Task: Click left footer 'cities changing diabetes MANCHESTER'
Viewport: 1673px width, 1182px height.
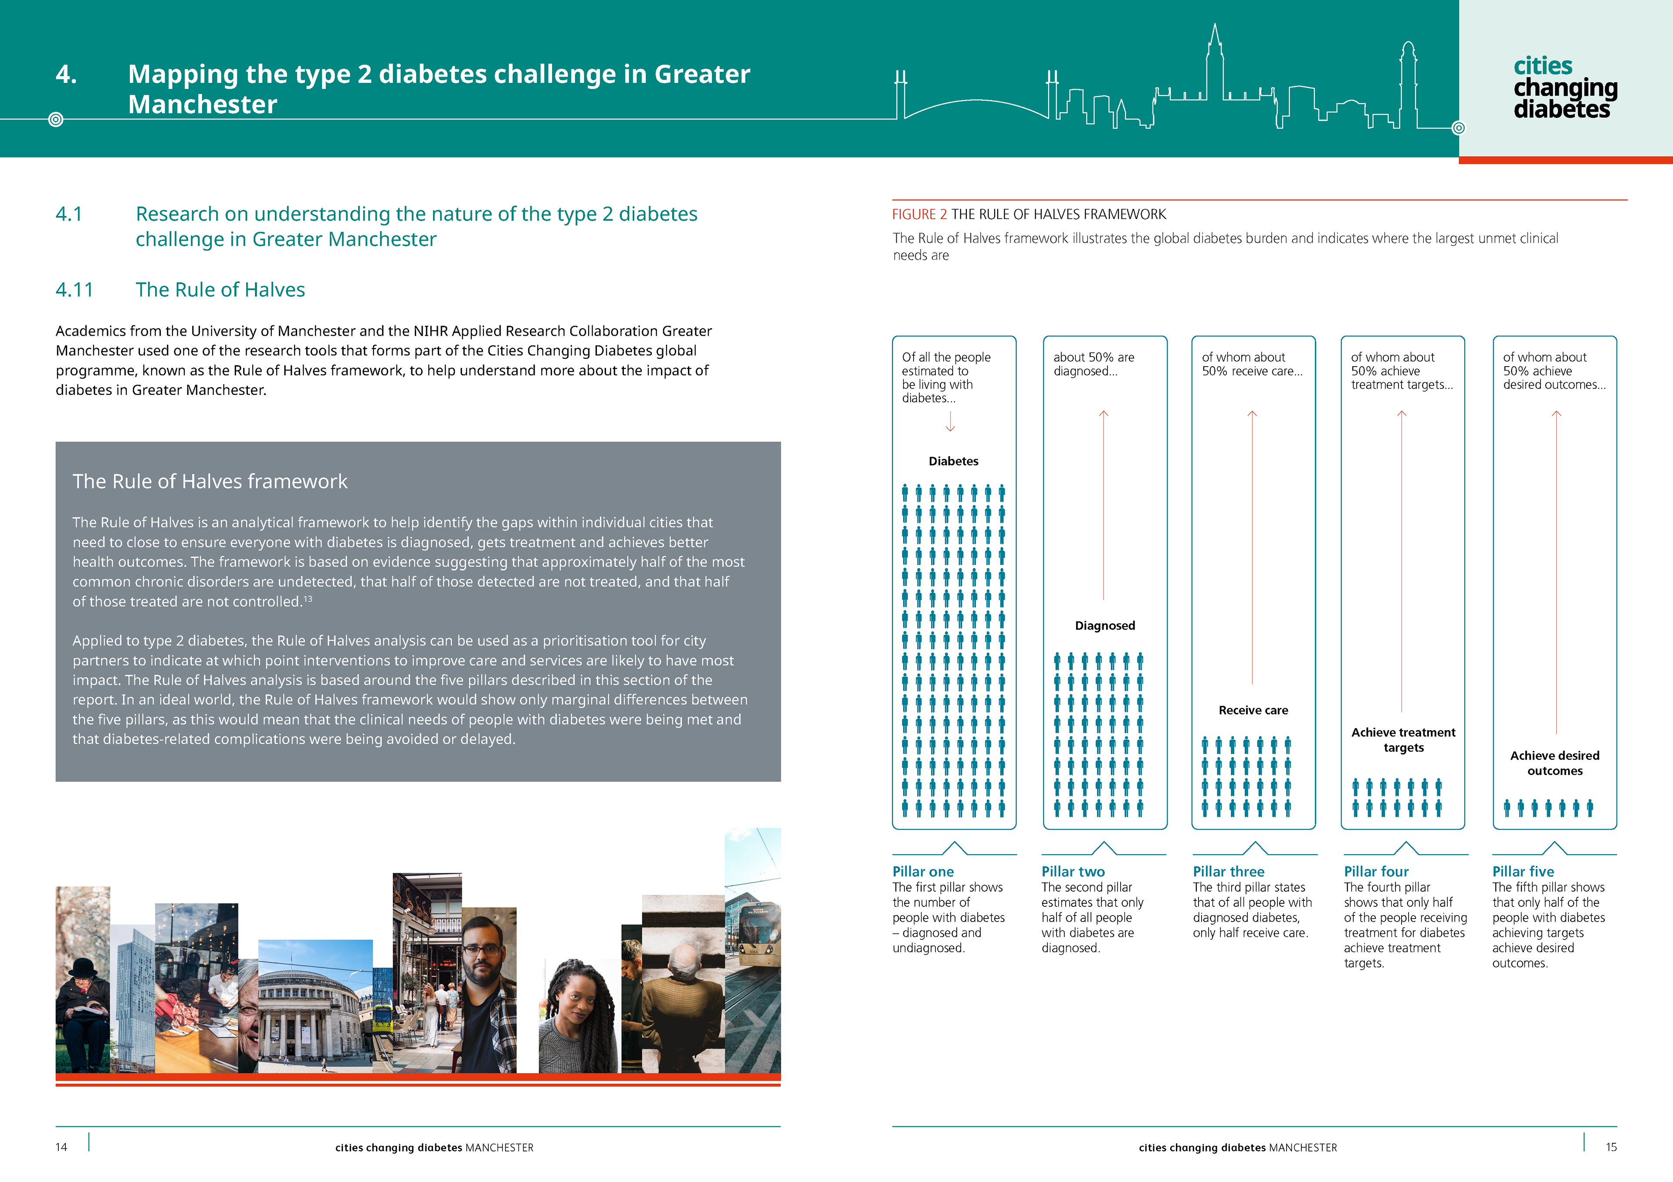Action: tap(434, 1148)
